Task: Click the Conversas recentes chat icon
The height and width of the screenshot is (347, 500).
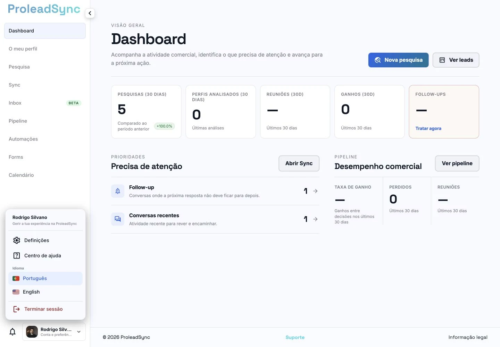Action: coord(118,219)
